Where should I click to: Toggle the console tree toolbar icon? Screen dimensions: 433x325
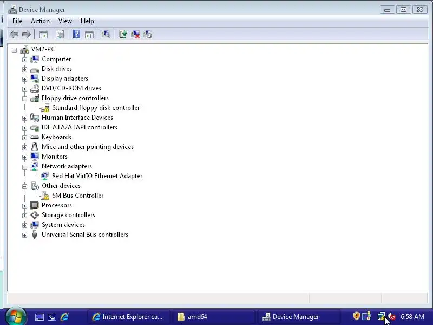tap(43, 35)
